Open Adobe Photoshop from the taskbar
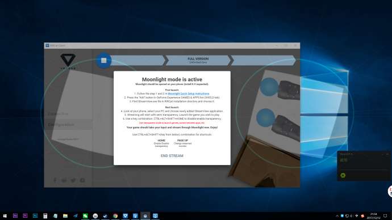 click(35, 216)
